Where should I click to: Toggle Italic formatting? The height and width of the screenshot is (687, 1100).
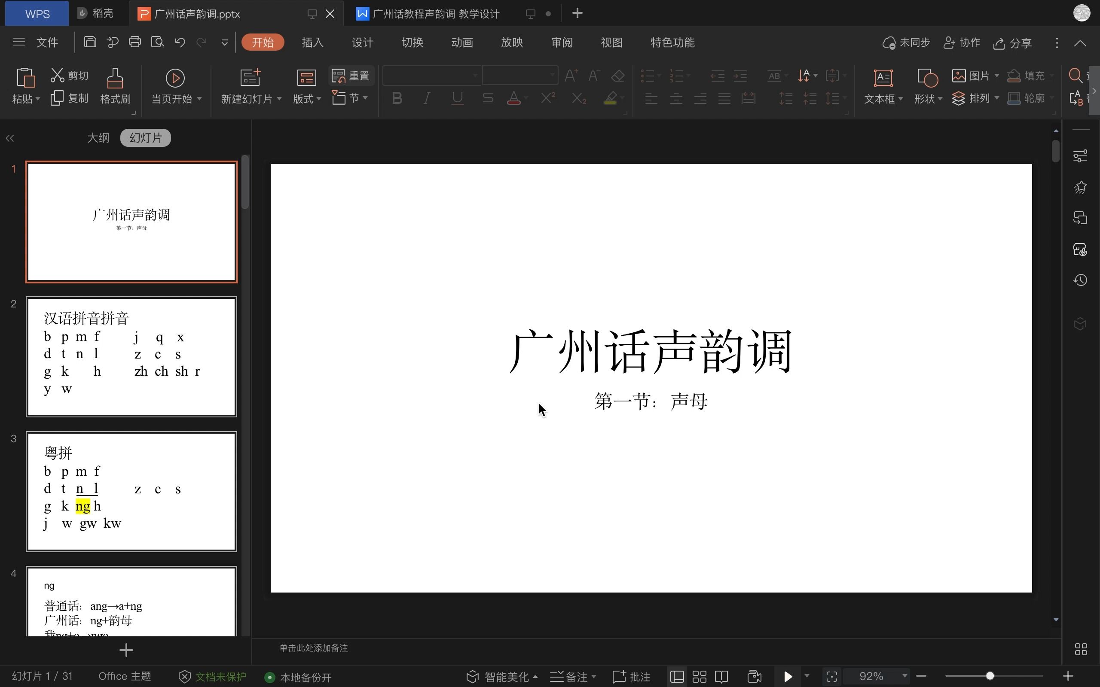(x=426, y=98)
